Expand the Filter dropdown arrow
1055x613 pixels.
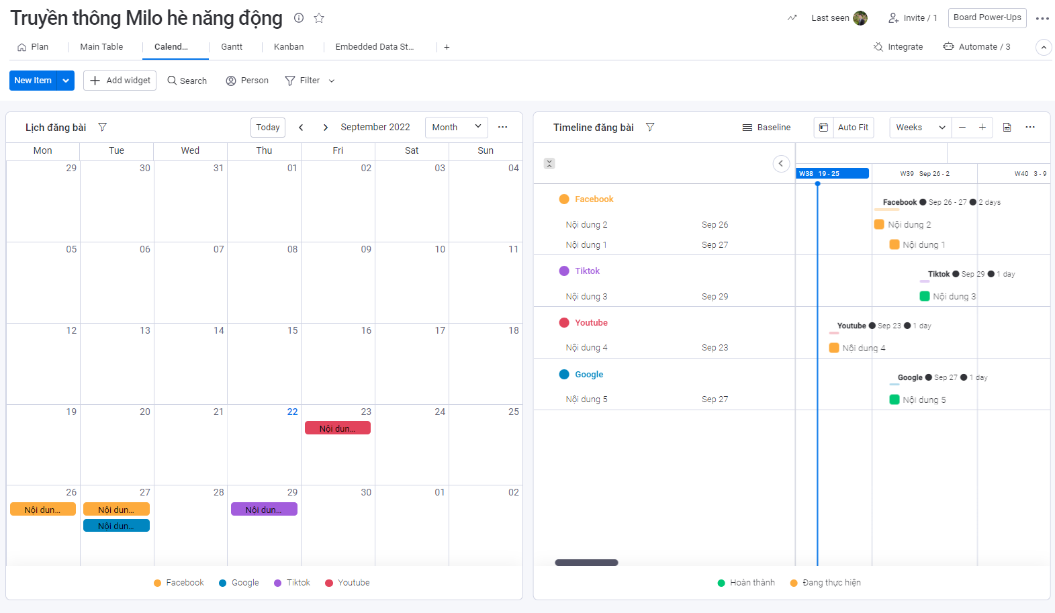[x=332, y=81]
